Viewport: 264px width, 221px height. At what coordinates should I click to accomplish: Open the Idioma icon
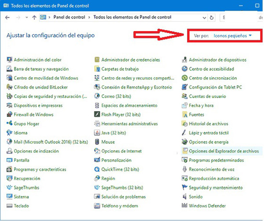(x=9, y=133)
